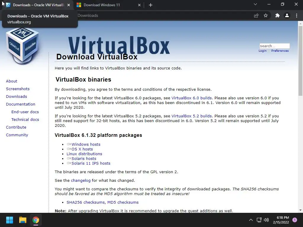Open the Preferences link
Screen dimensions: 303x227
[x=280, y=51]
